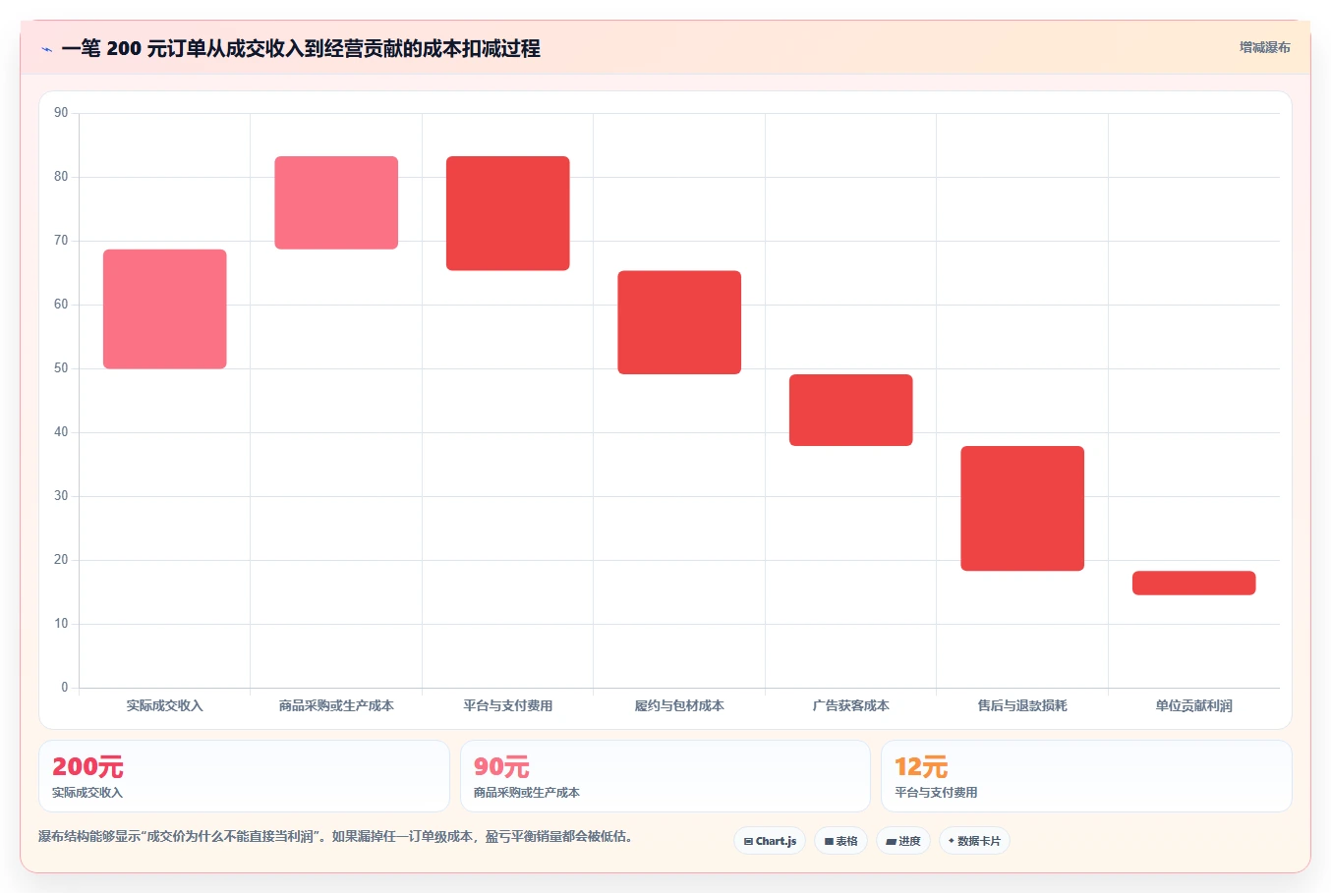The height and width of the screenshot is (893, 1331).
Task: Click the footnote text starting 瀑布结构能够显示
Action: coord(336,837)
